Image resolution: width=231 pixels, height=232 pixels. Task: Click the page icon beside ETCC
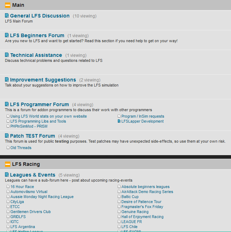click(x=8, y=207)
